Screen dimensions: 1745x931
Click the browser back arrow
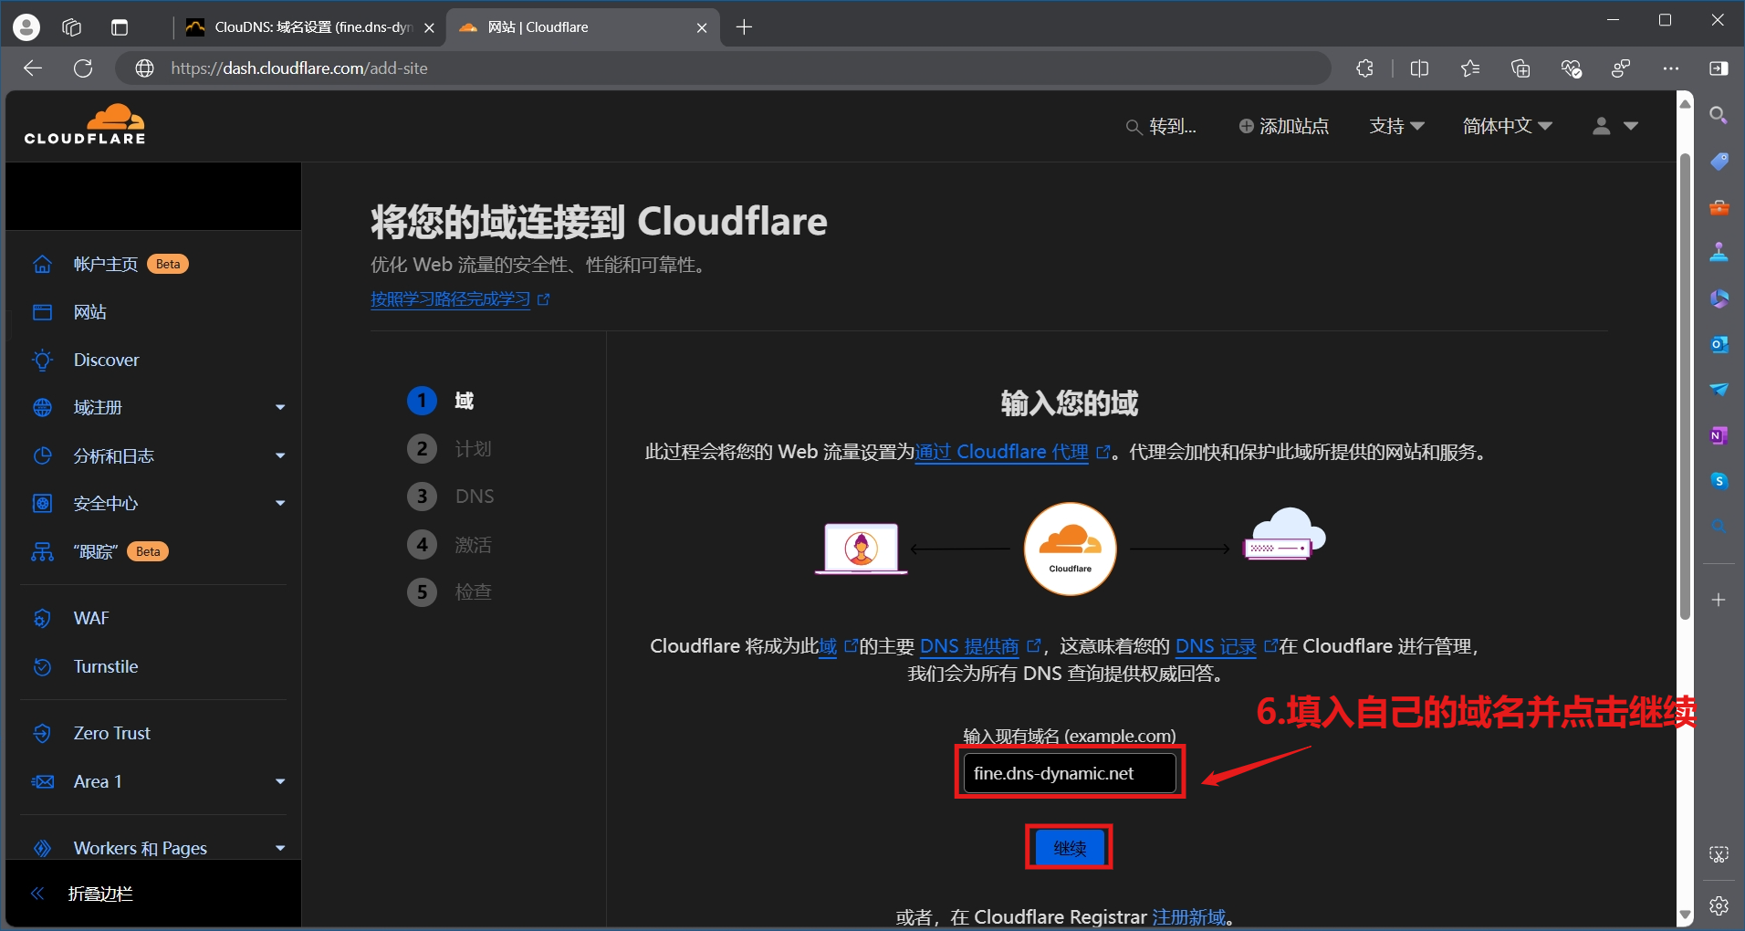[33, 68]
